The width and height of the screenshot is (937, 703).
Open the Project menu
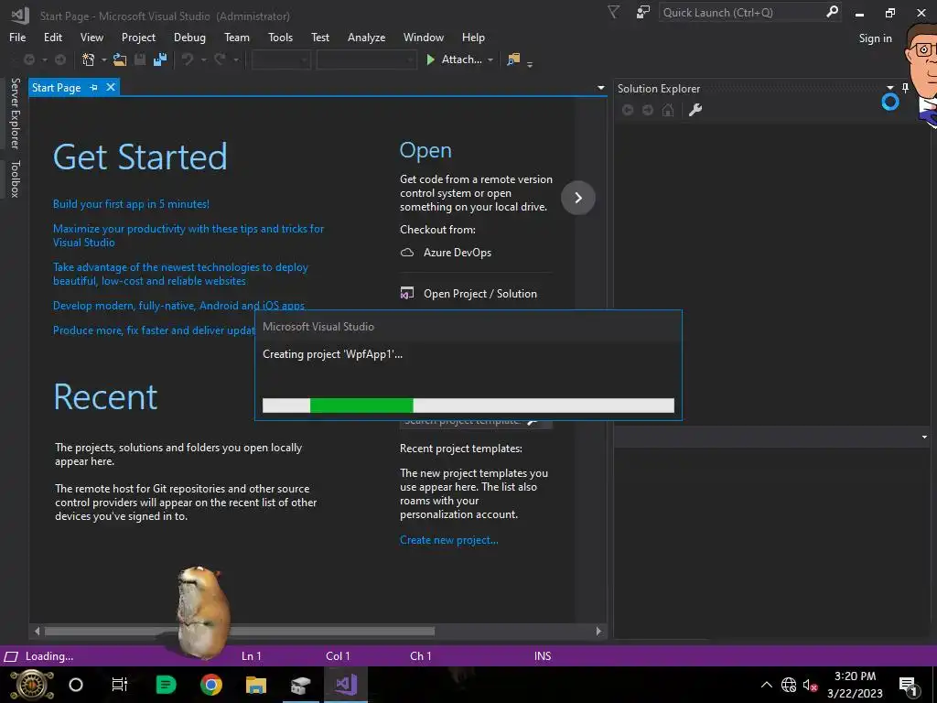(x=138, y=37)
